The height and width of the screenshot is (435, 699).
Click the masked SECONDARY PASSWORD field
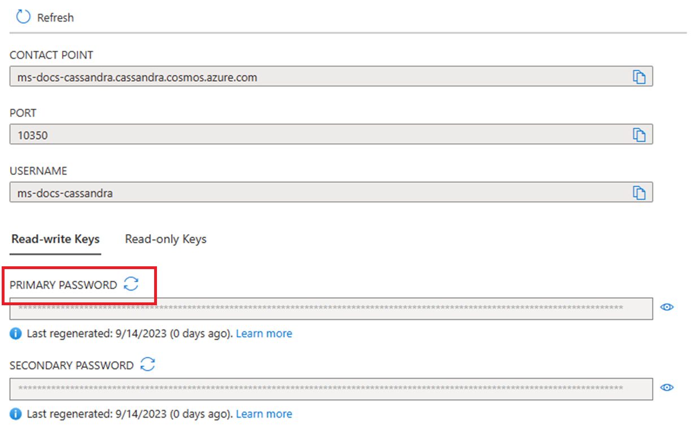pos(331,389)
